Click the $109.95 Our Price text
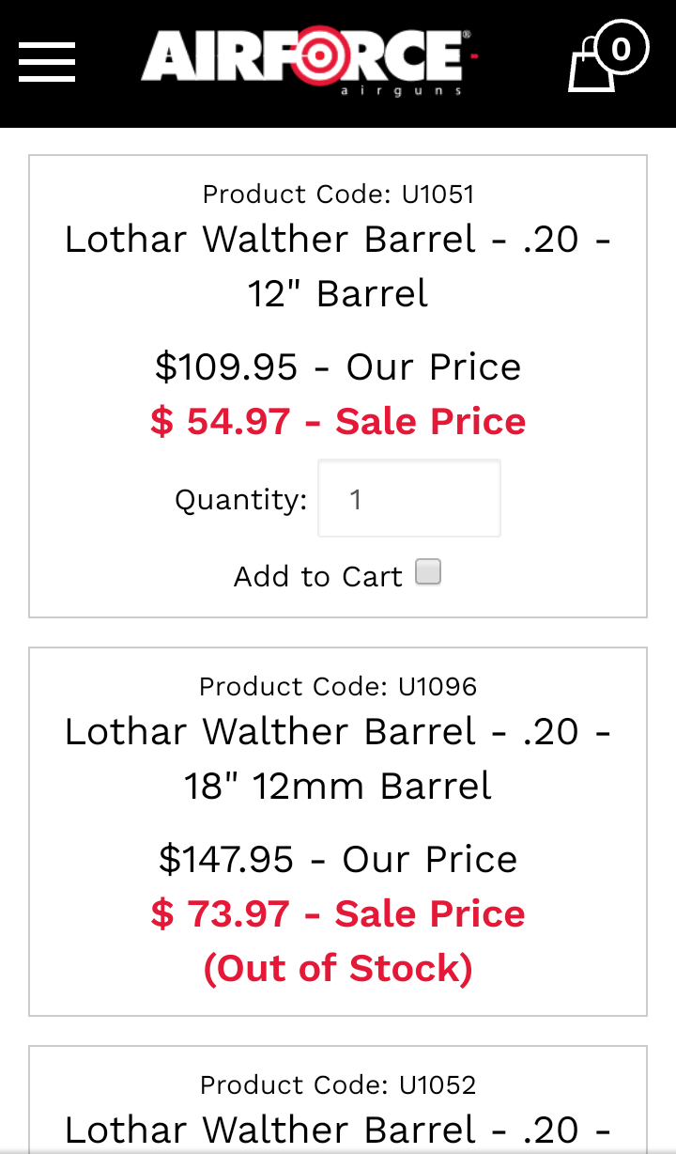Image resolution: width=676 pixels, height=1154 pixels. (338, 366)
